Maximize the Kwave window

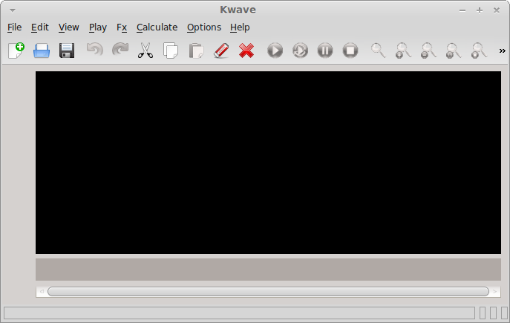click(480, 10)
